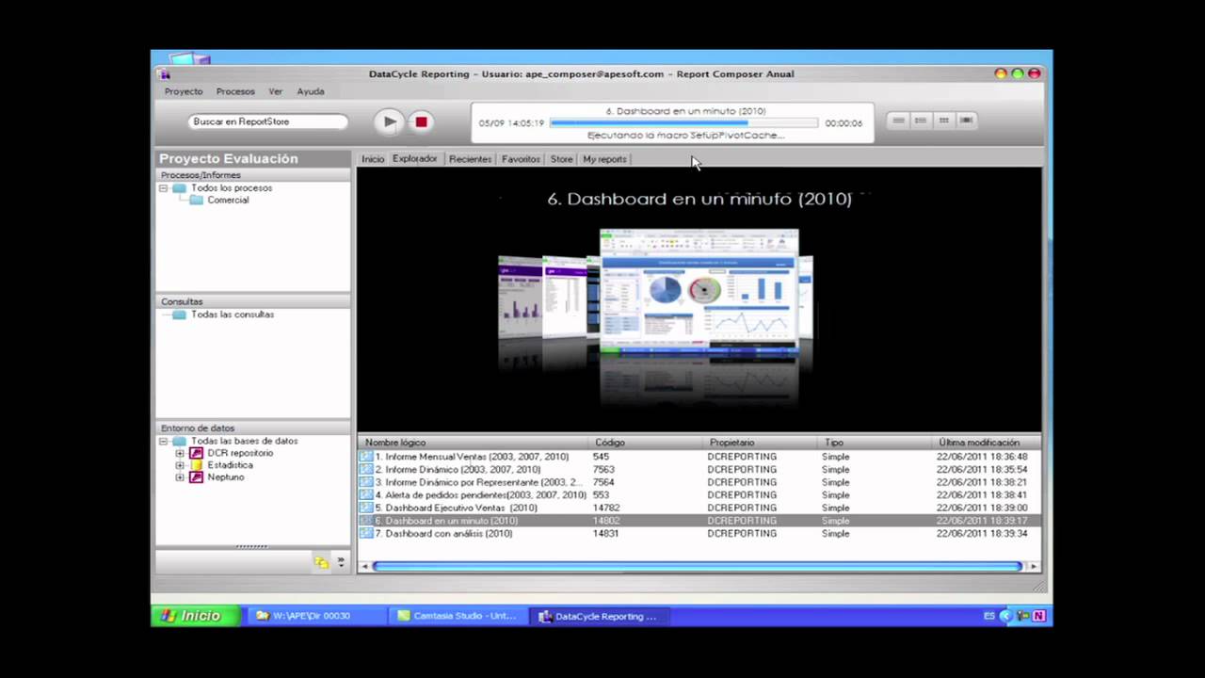Open the chevron overflow button in the left panel footer
Screen dimensions: 1205x678
click(x=341, y=562)
